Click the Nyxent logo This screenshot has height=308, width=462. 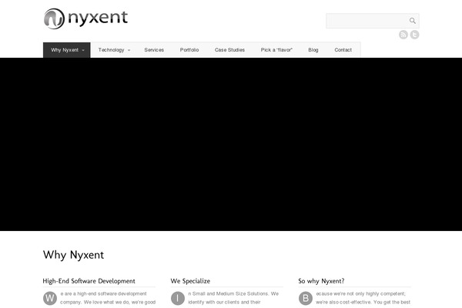click(85, 18)
